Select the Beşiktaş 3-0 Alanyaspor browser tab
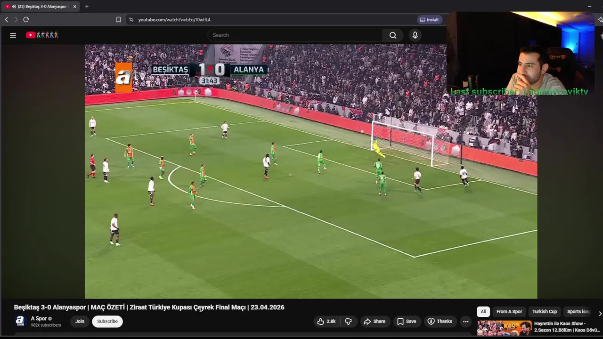Image resolution: width=603 pixels, height=339 pixels. coord(41,7)
